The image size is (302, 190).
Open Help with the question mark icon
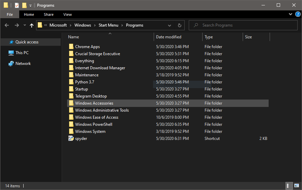[298, 14]
